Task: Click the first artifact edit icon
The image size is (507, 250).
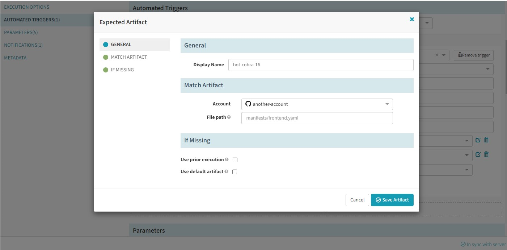Action: coord(478,140)
